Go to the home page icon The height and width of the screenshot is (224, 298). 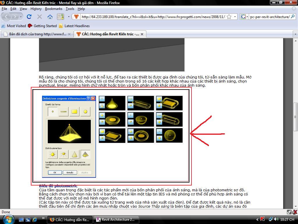click(x=50, y=17)
